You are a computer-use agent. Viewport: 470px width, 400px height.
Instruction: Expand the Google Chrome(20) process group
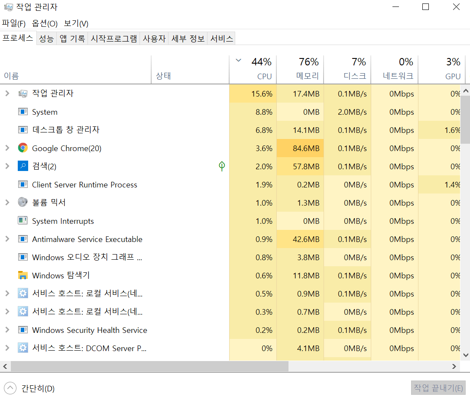point(7,148)
